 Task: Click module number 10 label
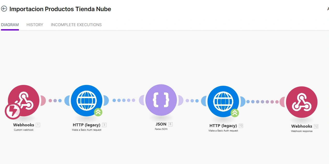pyautogui.click(x=241, y=126)
